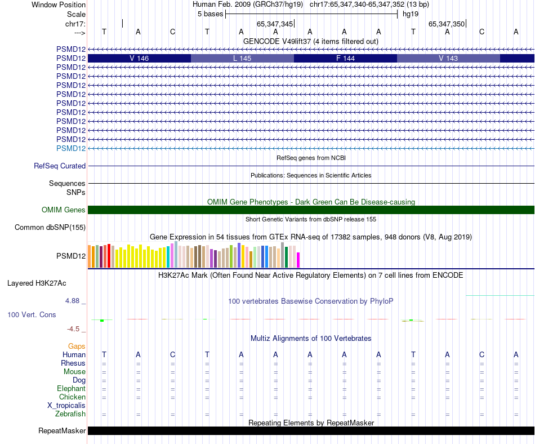Click the -4.5 PhyloP lower value

click(x=73, y=329)
